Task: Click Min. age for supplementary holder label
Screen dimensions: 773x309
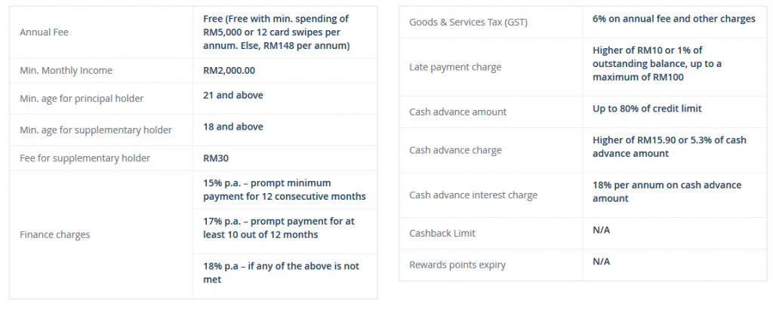Action: 96,130
